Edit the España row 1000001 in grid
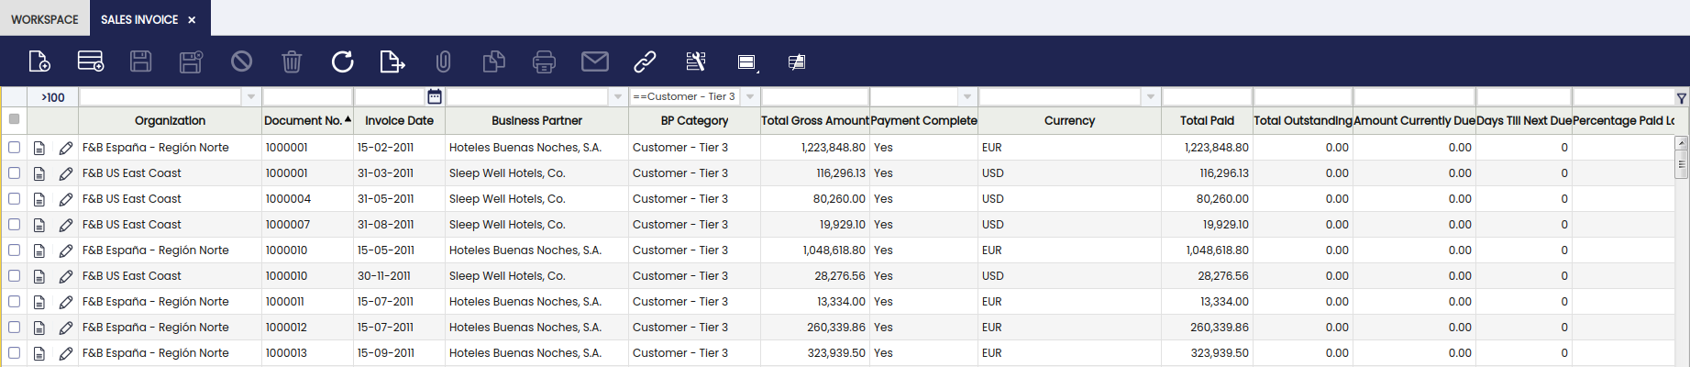The image size is (1690, 367). pos(66,148)
